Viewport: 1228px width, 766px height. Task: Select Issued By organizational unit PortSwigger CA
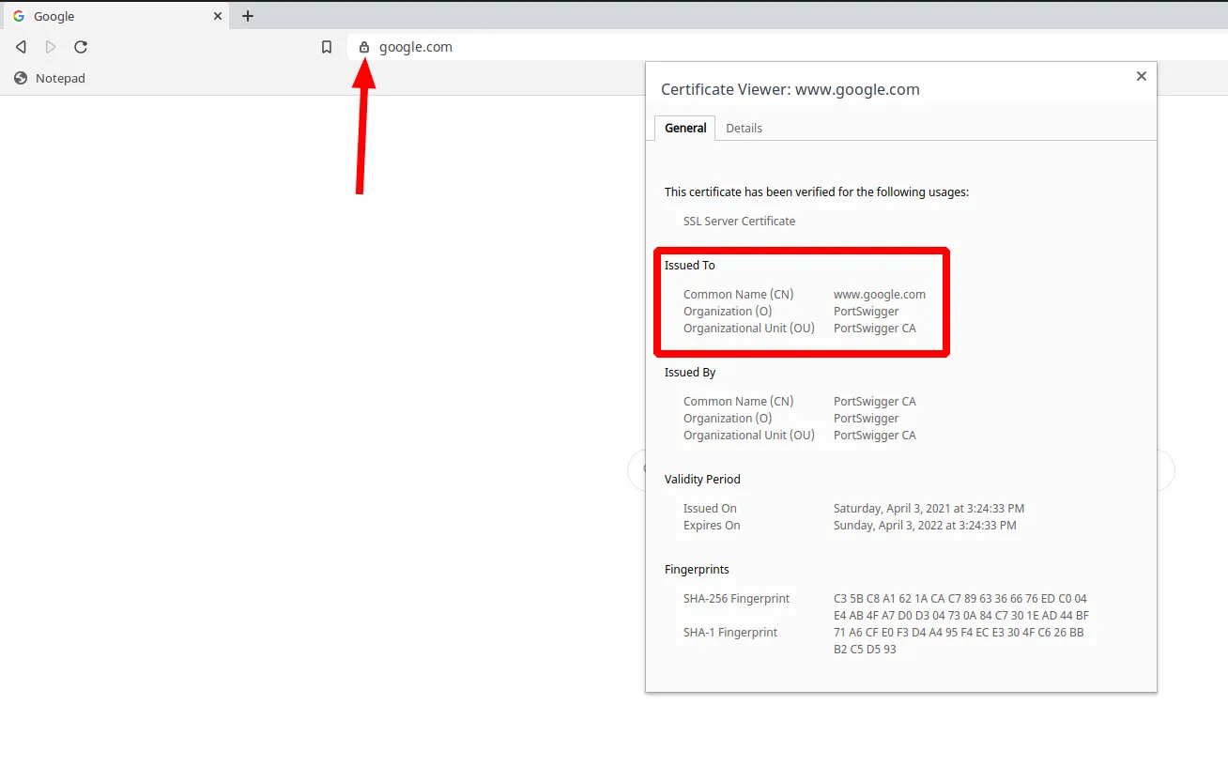click(874, 435)
